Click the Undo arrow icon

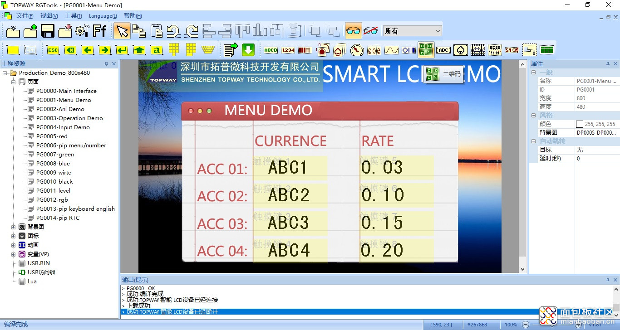(173, 31)
